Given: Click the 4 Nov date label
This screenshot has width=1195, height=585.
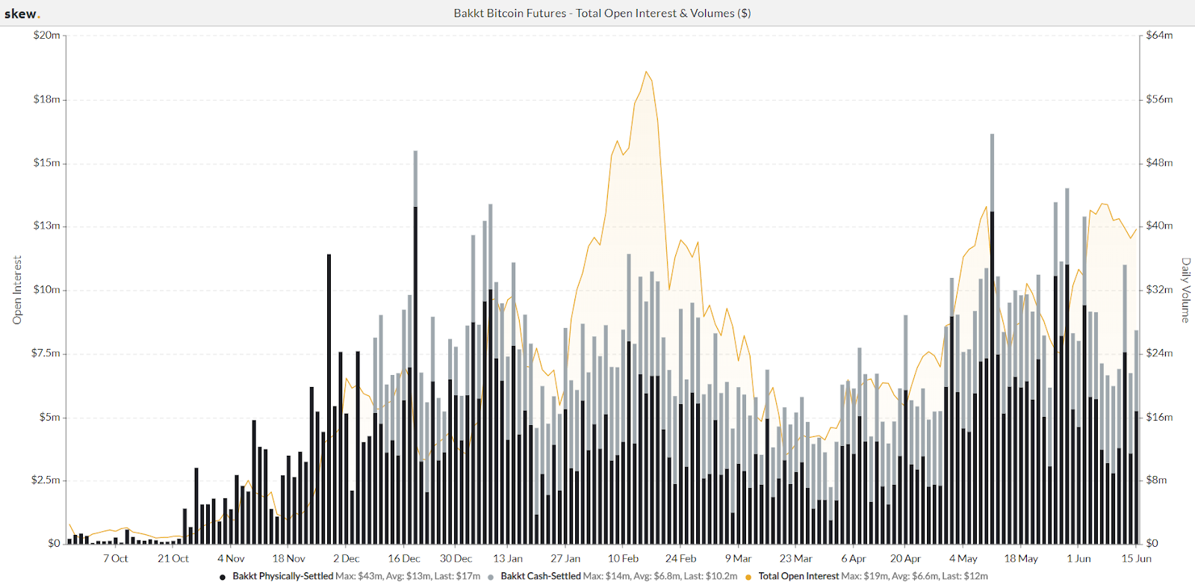Looking at the screenshot, I should tap(231, 559).
